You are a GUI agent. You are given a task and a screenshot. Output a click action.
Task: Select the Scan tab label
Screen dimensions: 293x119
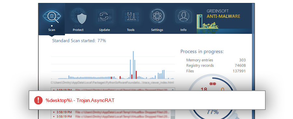(x=52, y=30)
